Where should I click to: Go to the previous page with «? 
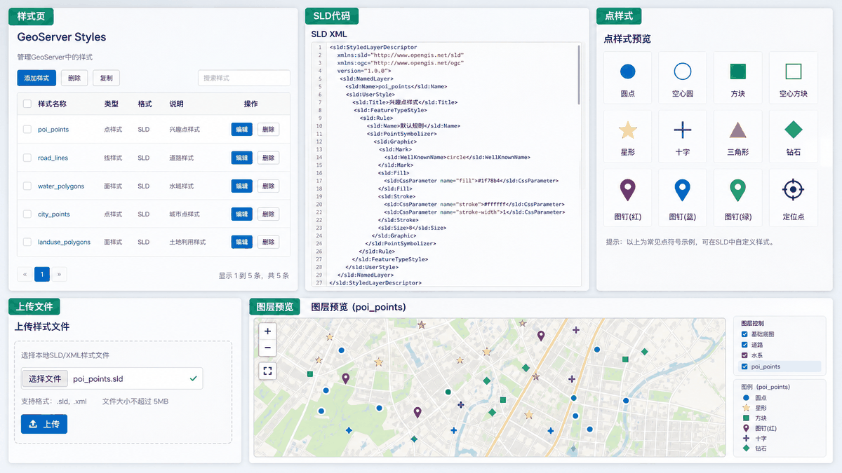pyautogui.click(x=25, y=275)
